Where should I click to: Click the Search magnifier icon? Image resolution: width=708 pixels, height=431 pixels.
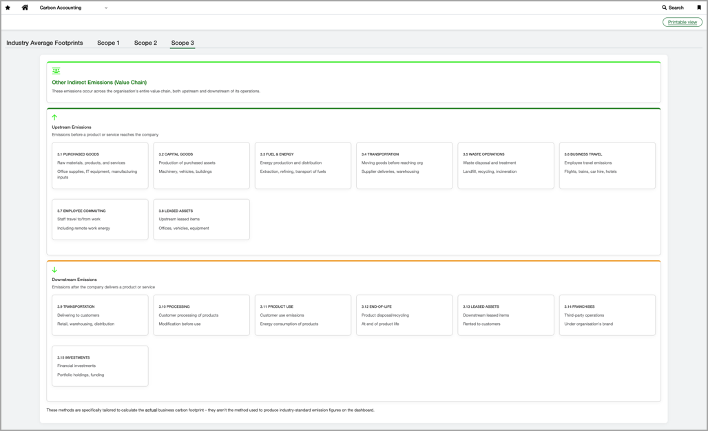point(665,8)
